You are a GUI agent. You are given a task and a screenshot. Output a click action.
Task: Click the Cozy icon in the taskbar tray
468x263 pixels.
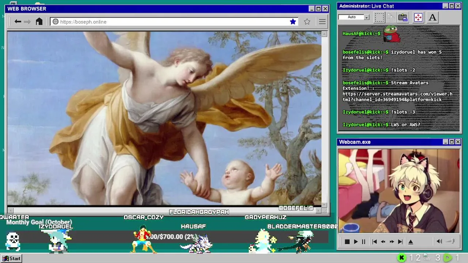[427, 258]
